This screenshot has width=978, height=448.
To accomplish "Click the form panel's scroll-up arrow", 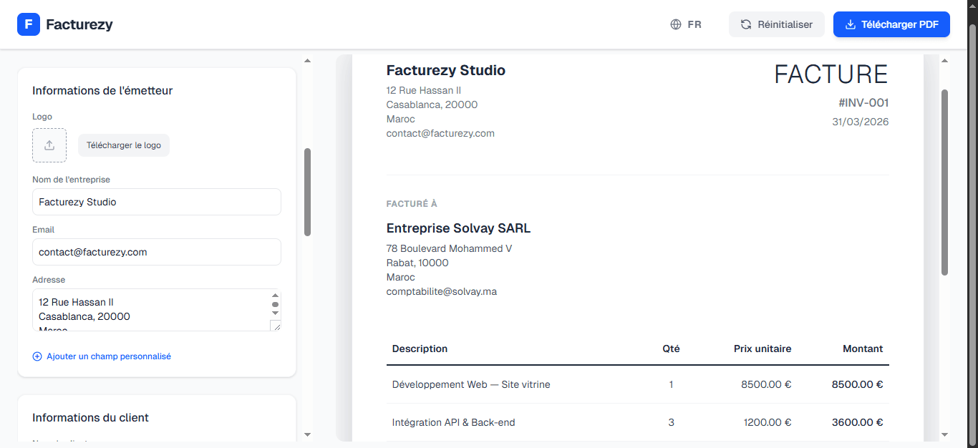I will [x=308, y=62].
